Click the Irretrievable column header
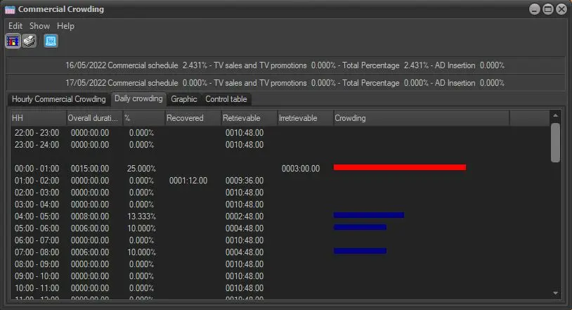This screenshot has height=310, width=572. [x=304, y=118]
